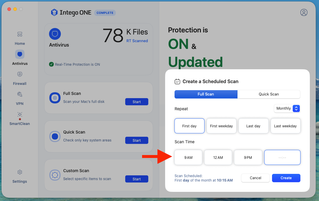This screenshot has width=319, height=201.
Task: Click the Create button
Action: pyautogui.click(x=286, y=178)
